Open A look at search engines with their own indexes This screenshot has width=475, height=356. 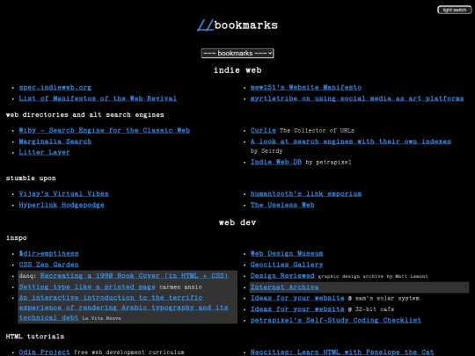pyautogui.click(x=350, y=142)
